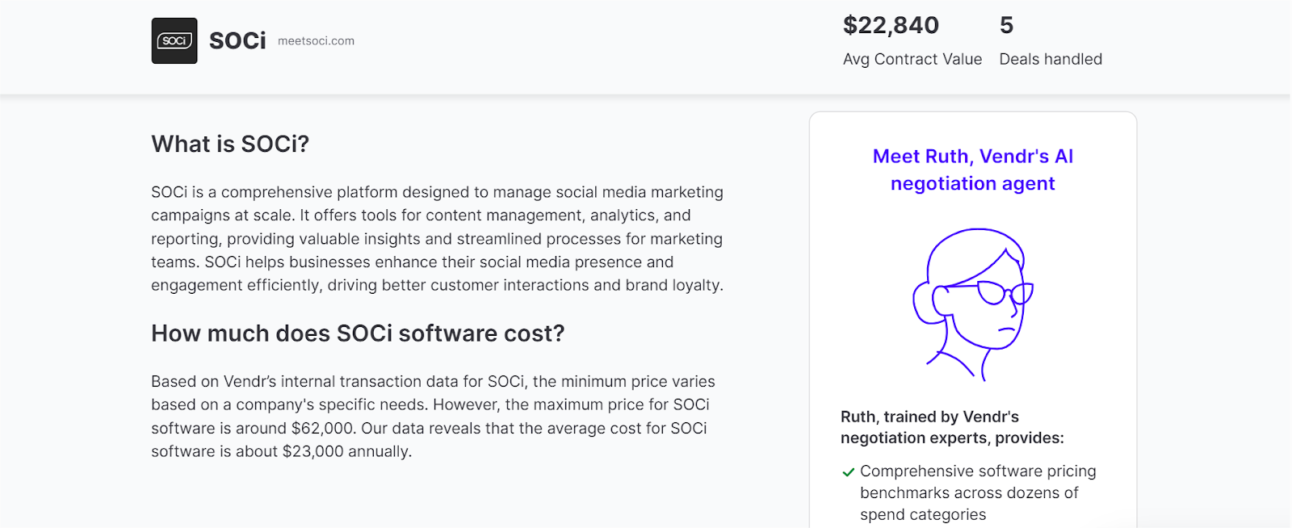Click the "How much does SOCi software cost?" heading

(358, 333)
